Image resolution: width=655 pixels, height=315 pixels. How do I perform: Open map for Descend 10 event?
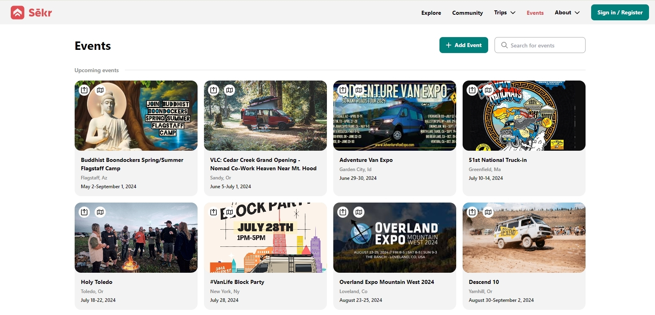[x=488, y=212]
